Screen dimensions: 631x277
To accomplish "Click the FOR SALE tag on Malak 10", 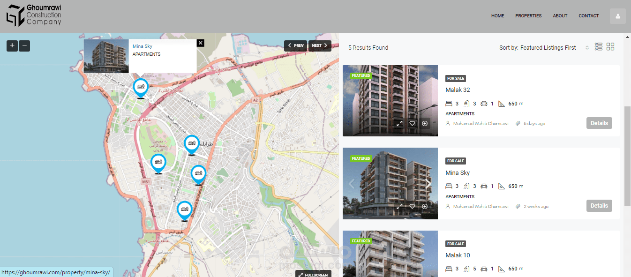I will coord(456,244).
